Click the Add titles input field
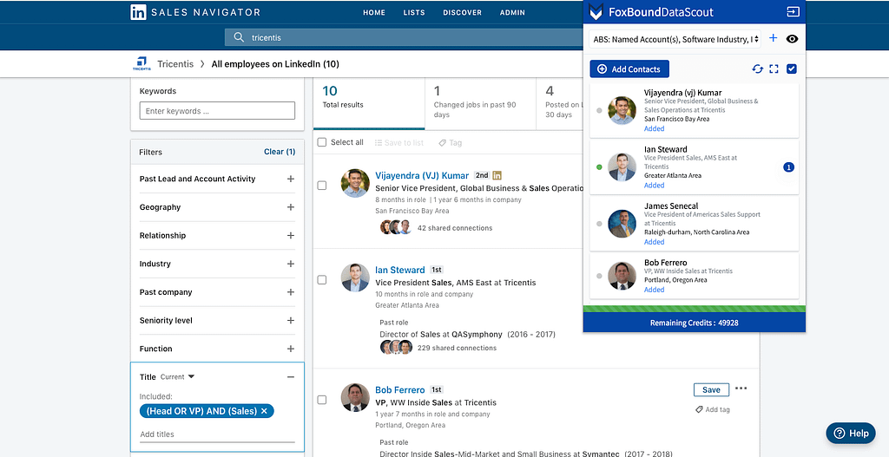Screen dimensions: 889x457 click(x=217, y=434)
